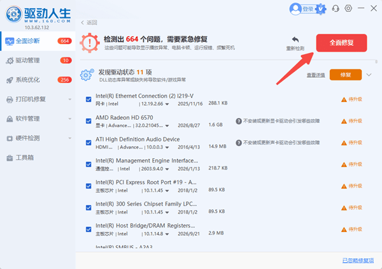Screen dimensions: 382x269
Task: Open the 已忽略修复项 link
Action: pyautogui.click(x=358, y=261)
